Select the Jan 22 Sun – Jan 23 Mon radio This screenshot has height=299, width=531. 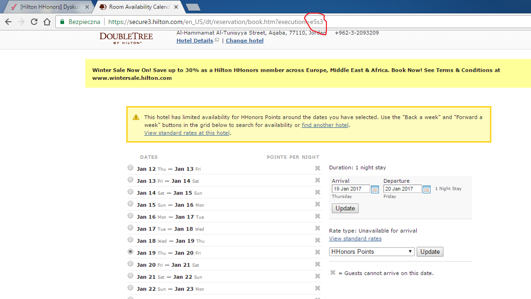(x=130, y=288)
